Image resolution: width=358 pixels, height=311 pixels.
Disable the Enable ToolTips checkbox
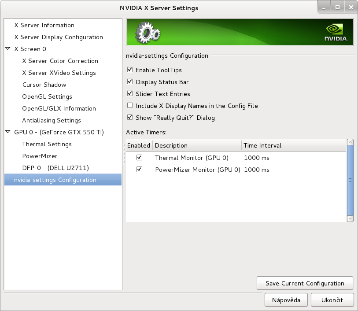coord(130,70)
